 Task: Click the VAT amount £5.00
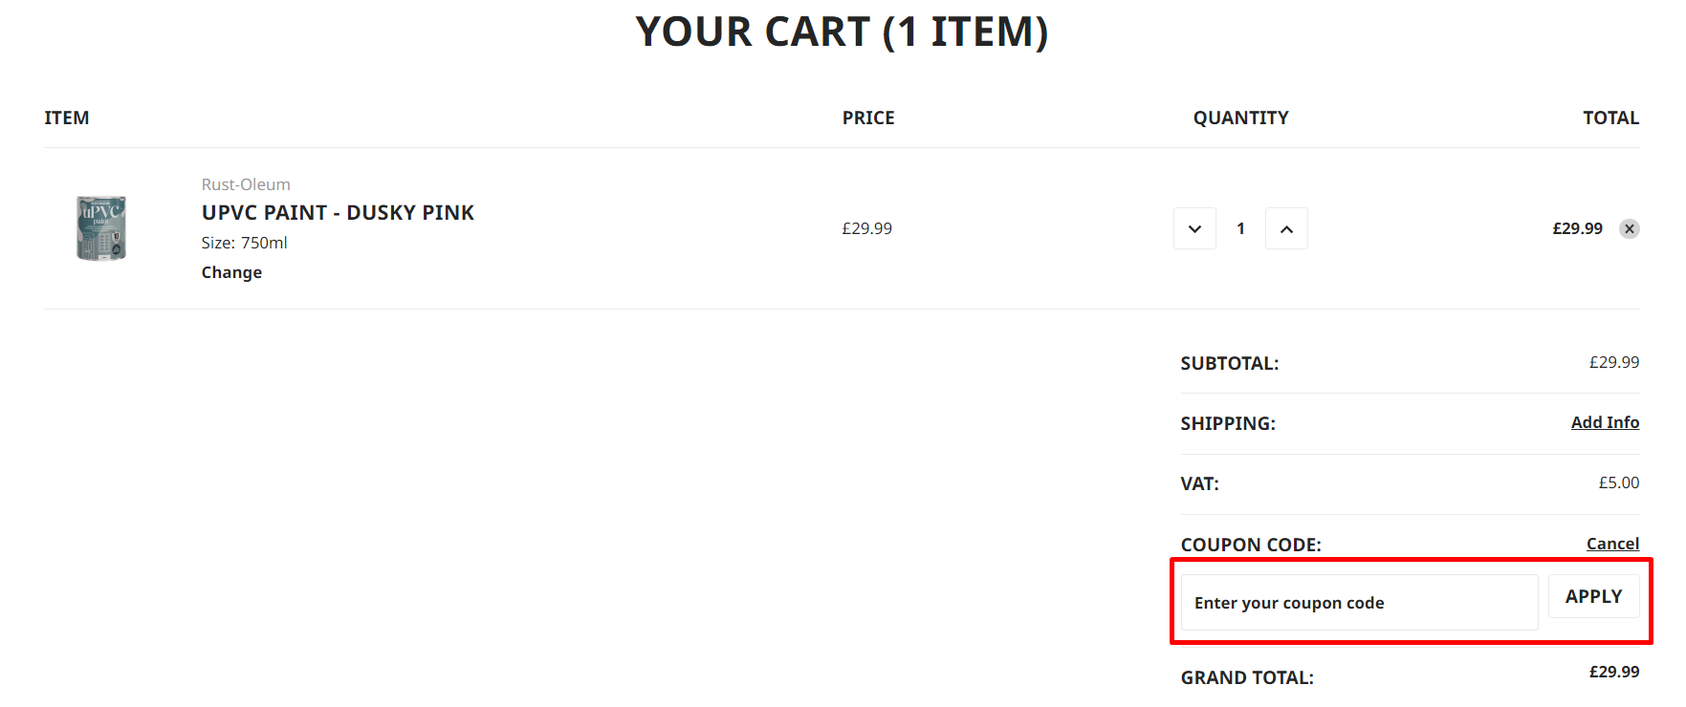tap(1618, 482)
